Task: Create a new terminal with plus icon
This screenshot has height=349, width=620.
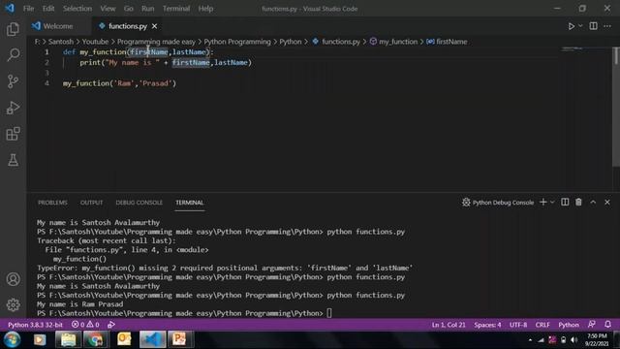Action: tap(542, 203)
